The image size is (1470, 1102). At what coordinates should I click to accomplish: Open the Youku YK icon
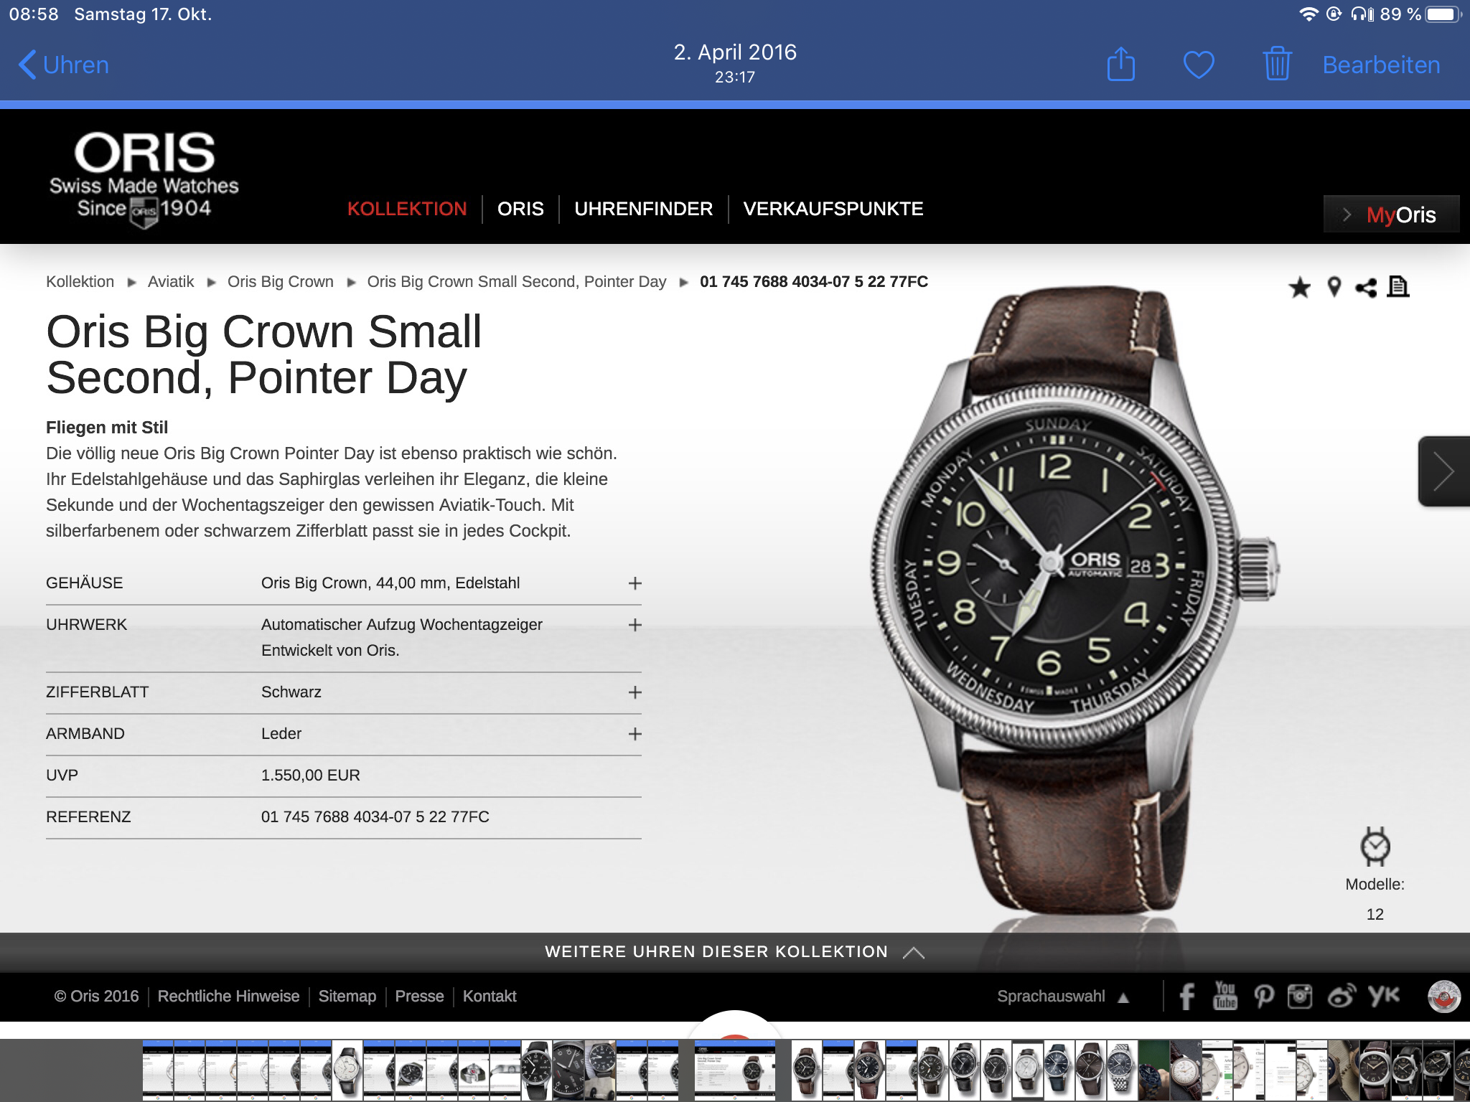click(1383, 995)
